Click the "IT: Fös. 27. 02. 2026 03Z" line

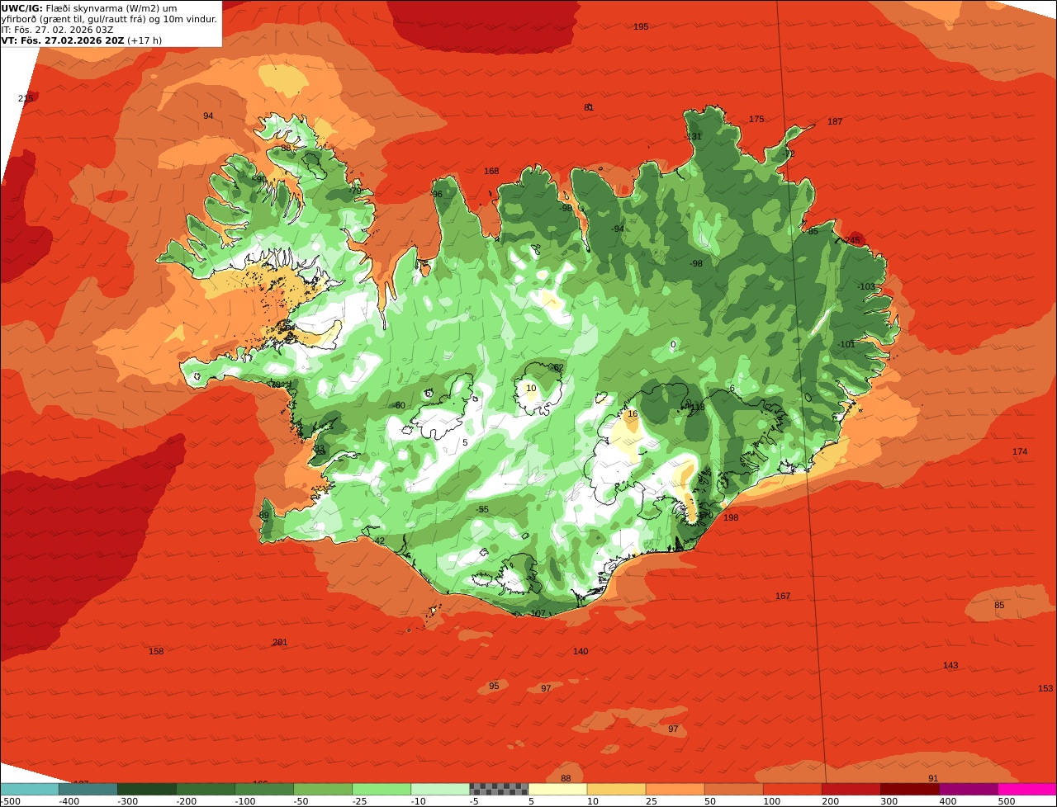[57, 30]
